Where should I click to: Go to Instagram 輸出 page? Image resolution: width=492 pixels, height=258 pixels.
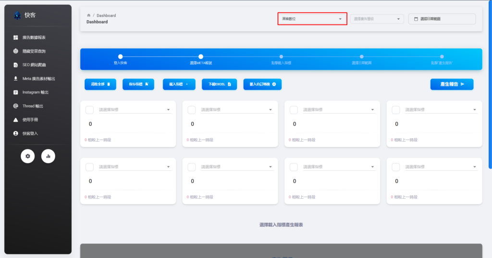click(35, 92)
